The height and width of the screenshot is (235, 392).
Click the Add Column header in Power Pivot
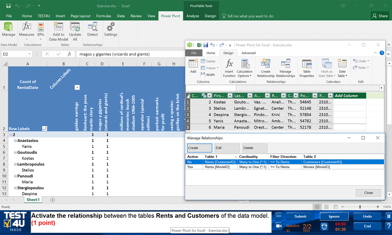(x=350, y=96)
